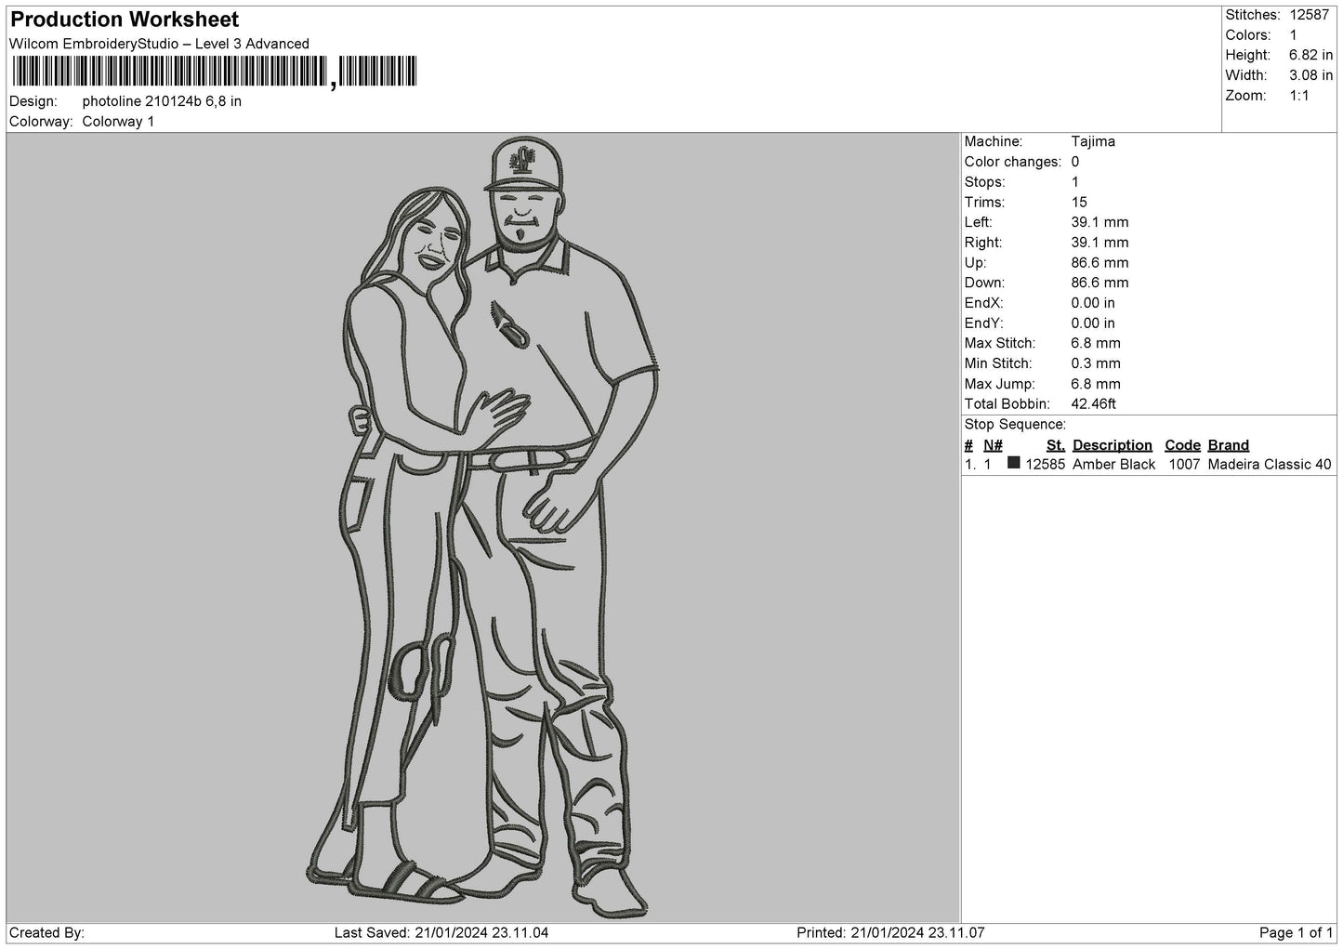
Task: Click the Left value 39.1 mm
Action: pos(1099,222)
